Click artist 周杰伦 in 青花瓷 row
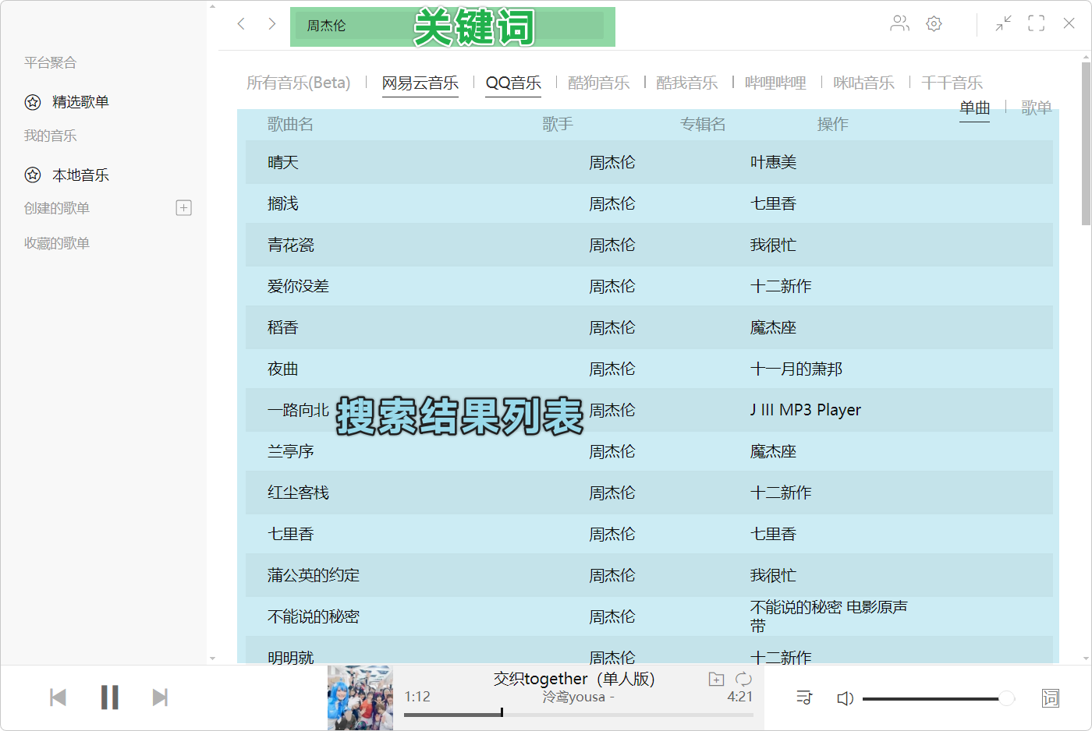Viewport: 1092px width, 731px height. pyautogui.click(x=612, y=245)
